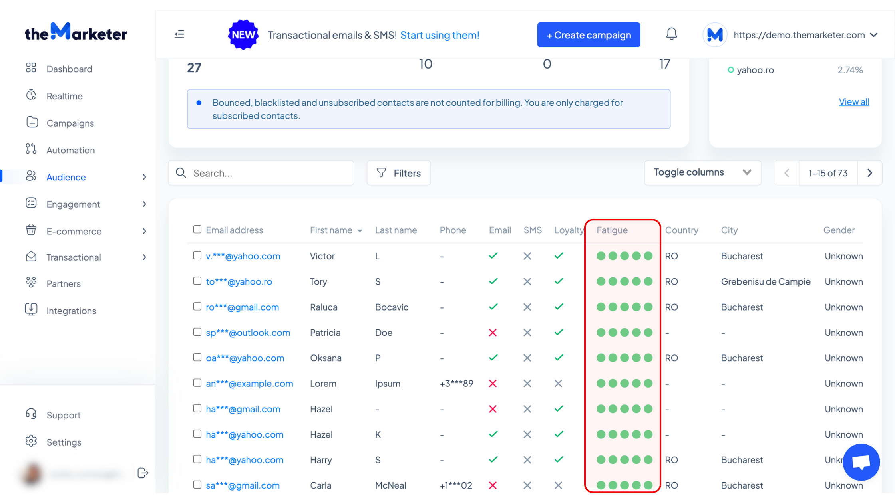Select all contacts checkbox in header

(x=197, y=229)
